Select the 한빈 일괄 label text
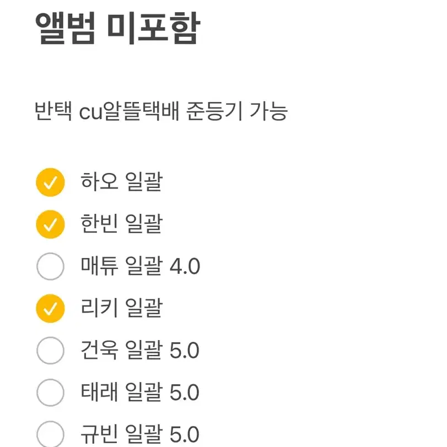 pos(121,224)
